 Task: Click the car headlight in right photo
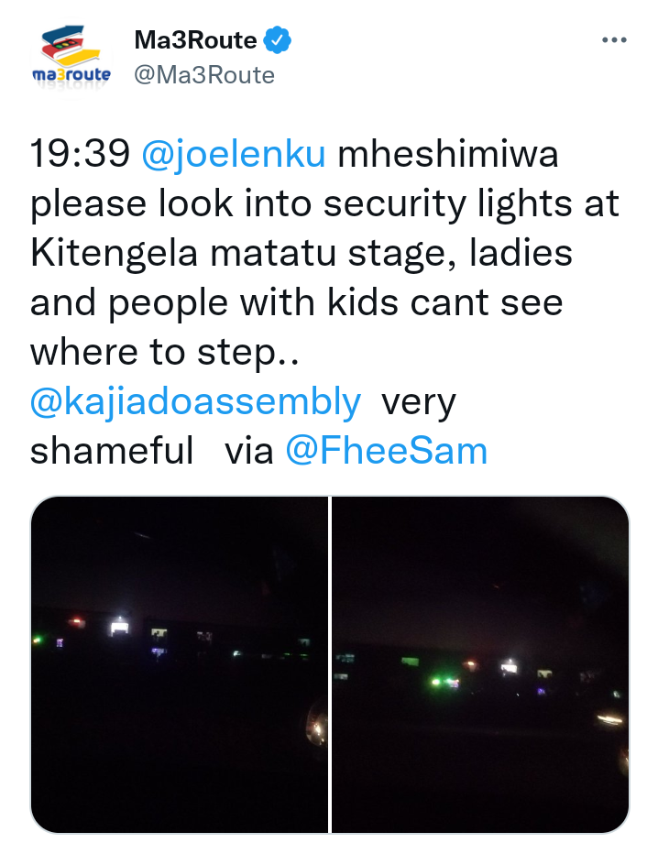610,718
